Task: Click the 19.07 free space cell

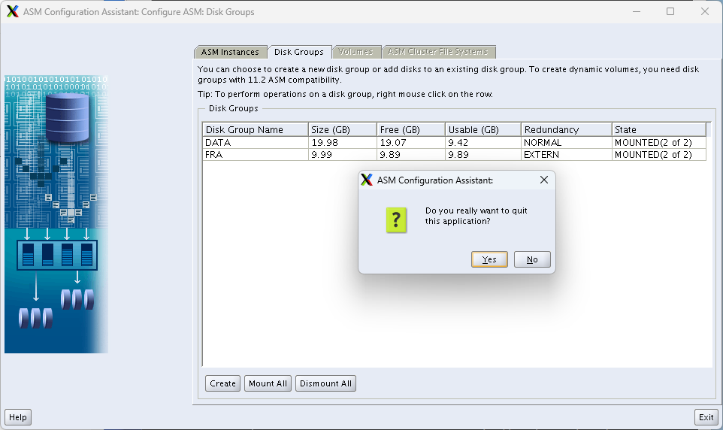Action: (x=411, y=143)
